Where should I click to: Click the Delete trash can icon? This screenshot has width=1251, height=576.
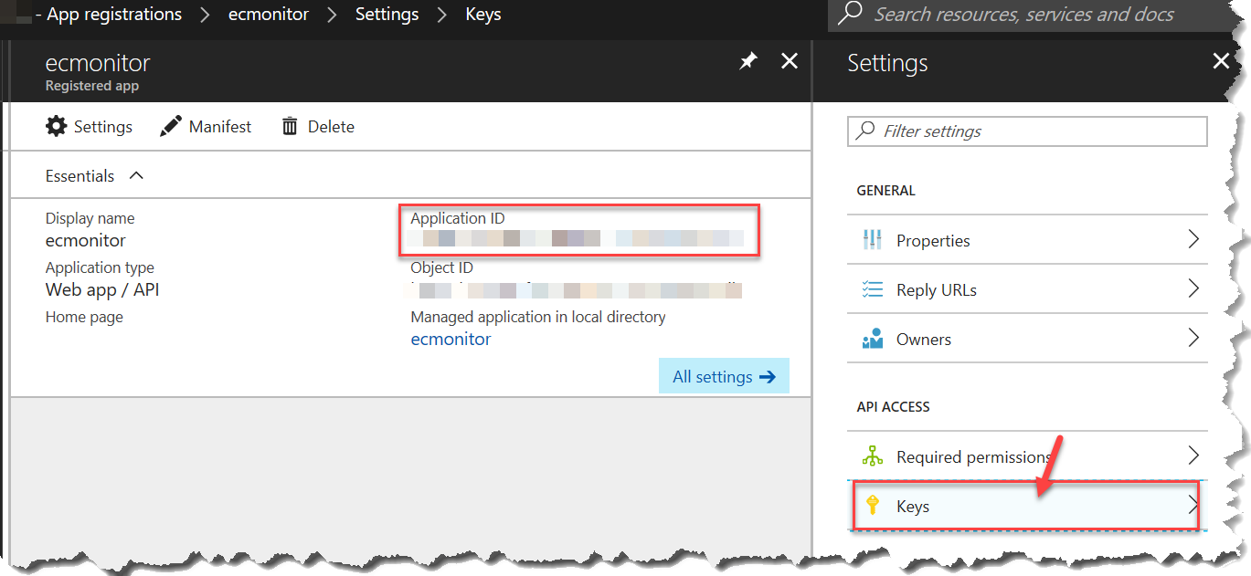[290, 127]
